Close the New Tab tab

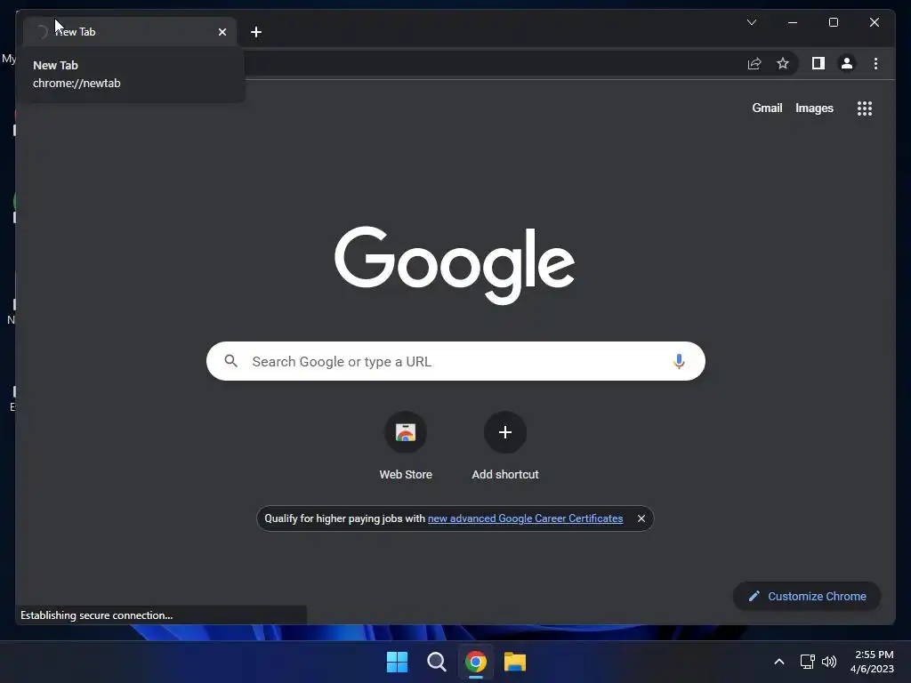point(222,32)
